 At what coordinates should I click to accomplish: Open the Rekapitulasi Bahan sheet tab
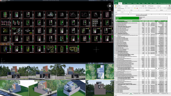146,94
